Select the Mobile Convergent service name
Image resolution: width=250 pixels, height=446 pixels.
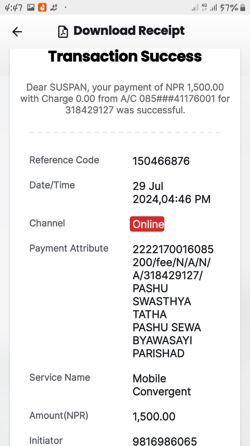(162, 385)
